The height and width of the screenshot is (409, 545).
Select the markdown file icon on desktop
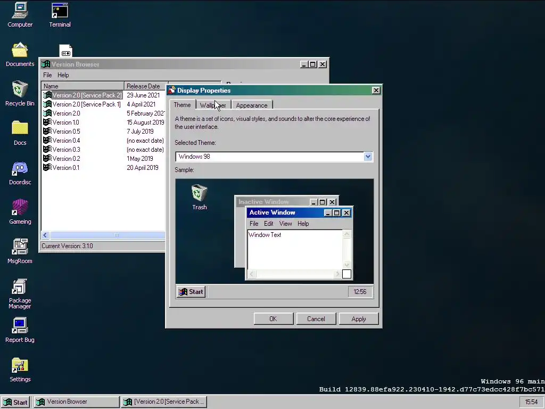click(x=65, y=51)
